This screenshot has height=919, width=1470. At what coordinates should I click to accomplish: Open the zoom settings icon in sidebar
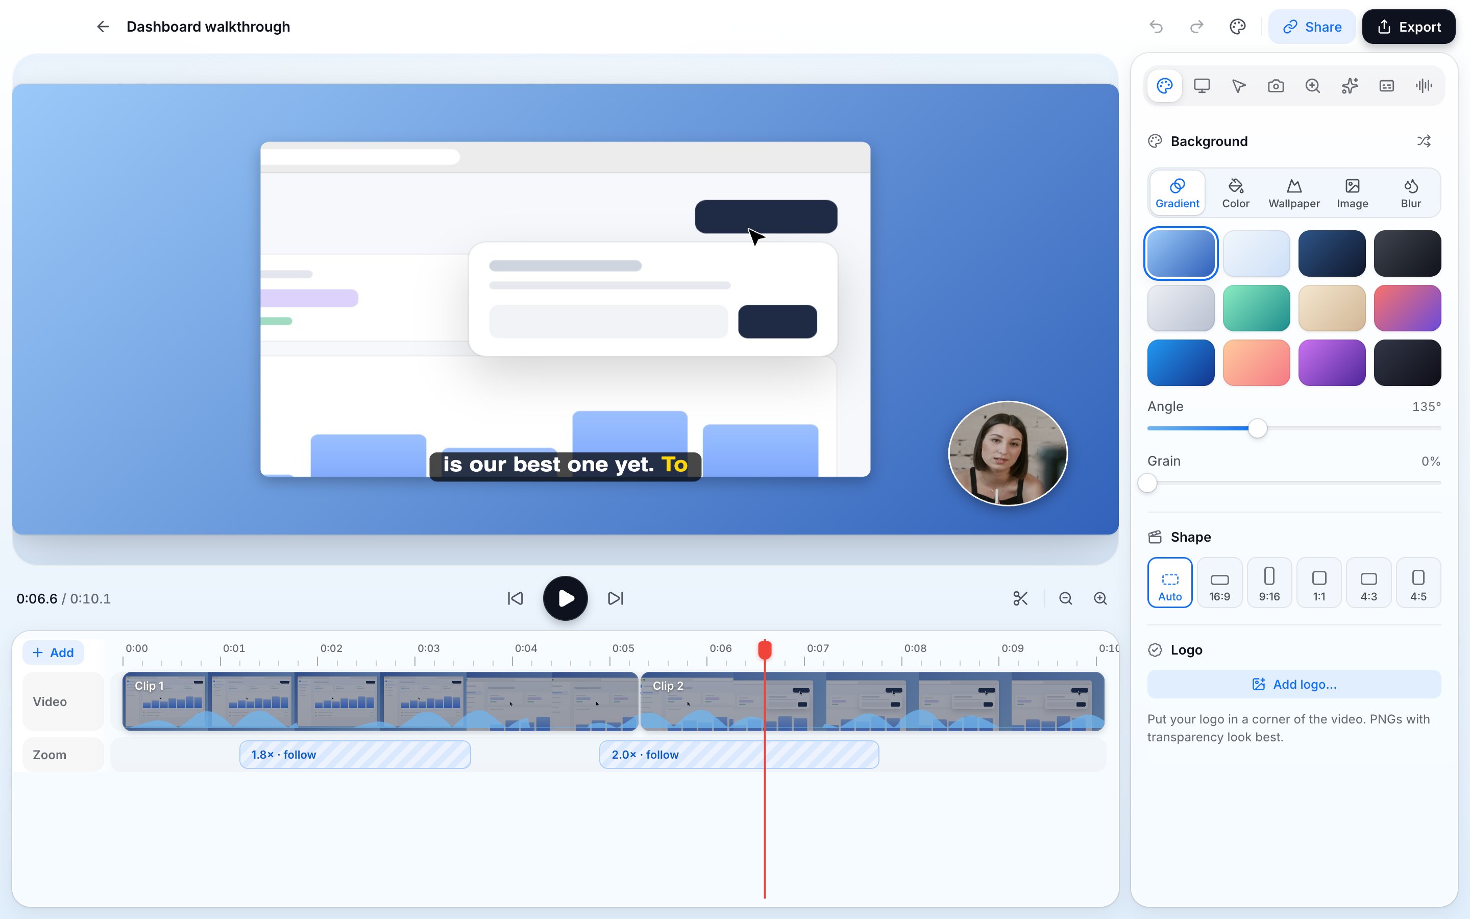tap(1313, 86)
